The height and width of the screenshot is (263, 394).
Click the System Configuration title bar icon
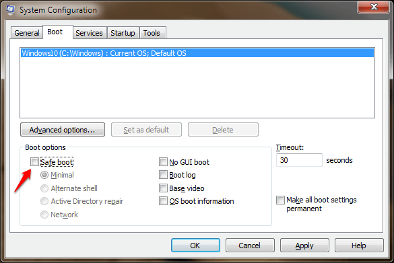point(11,9)
